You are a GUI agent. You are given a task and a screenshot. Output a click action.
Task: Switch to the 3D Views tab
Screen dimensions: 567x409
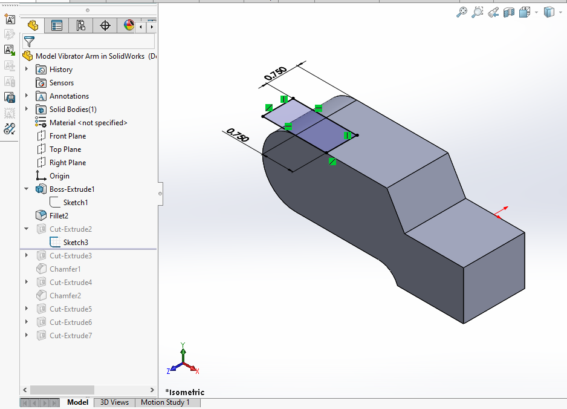click(x=114, y=402)
